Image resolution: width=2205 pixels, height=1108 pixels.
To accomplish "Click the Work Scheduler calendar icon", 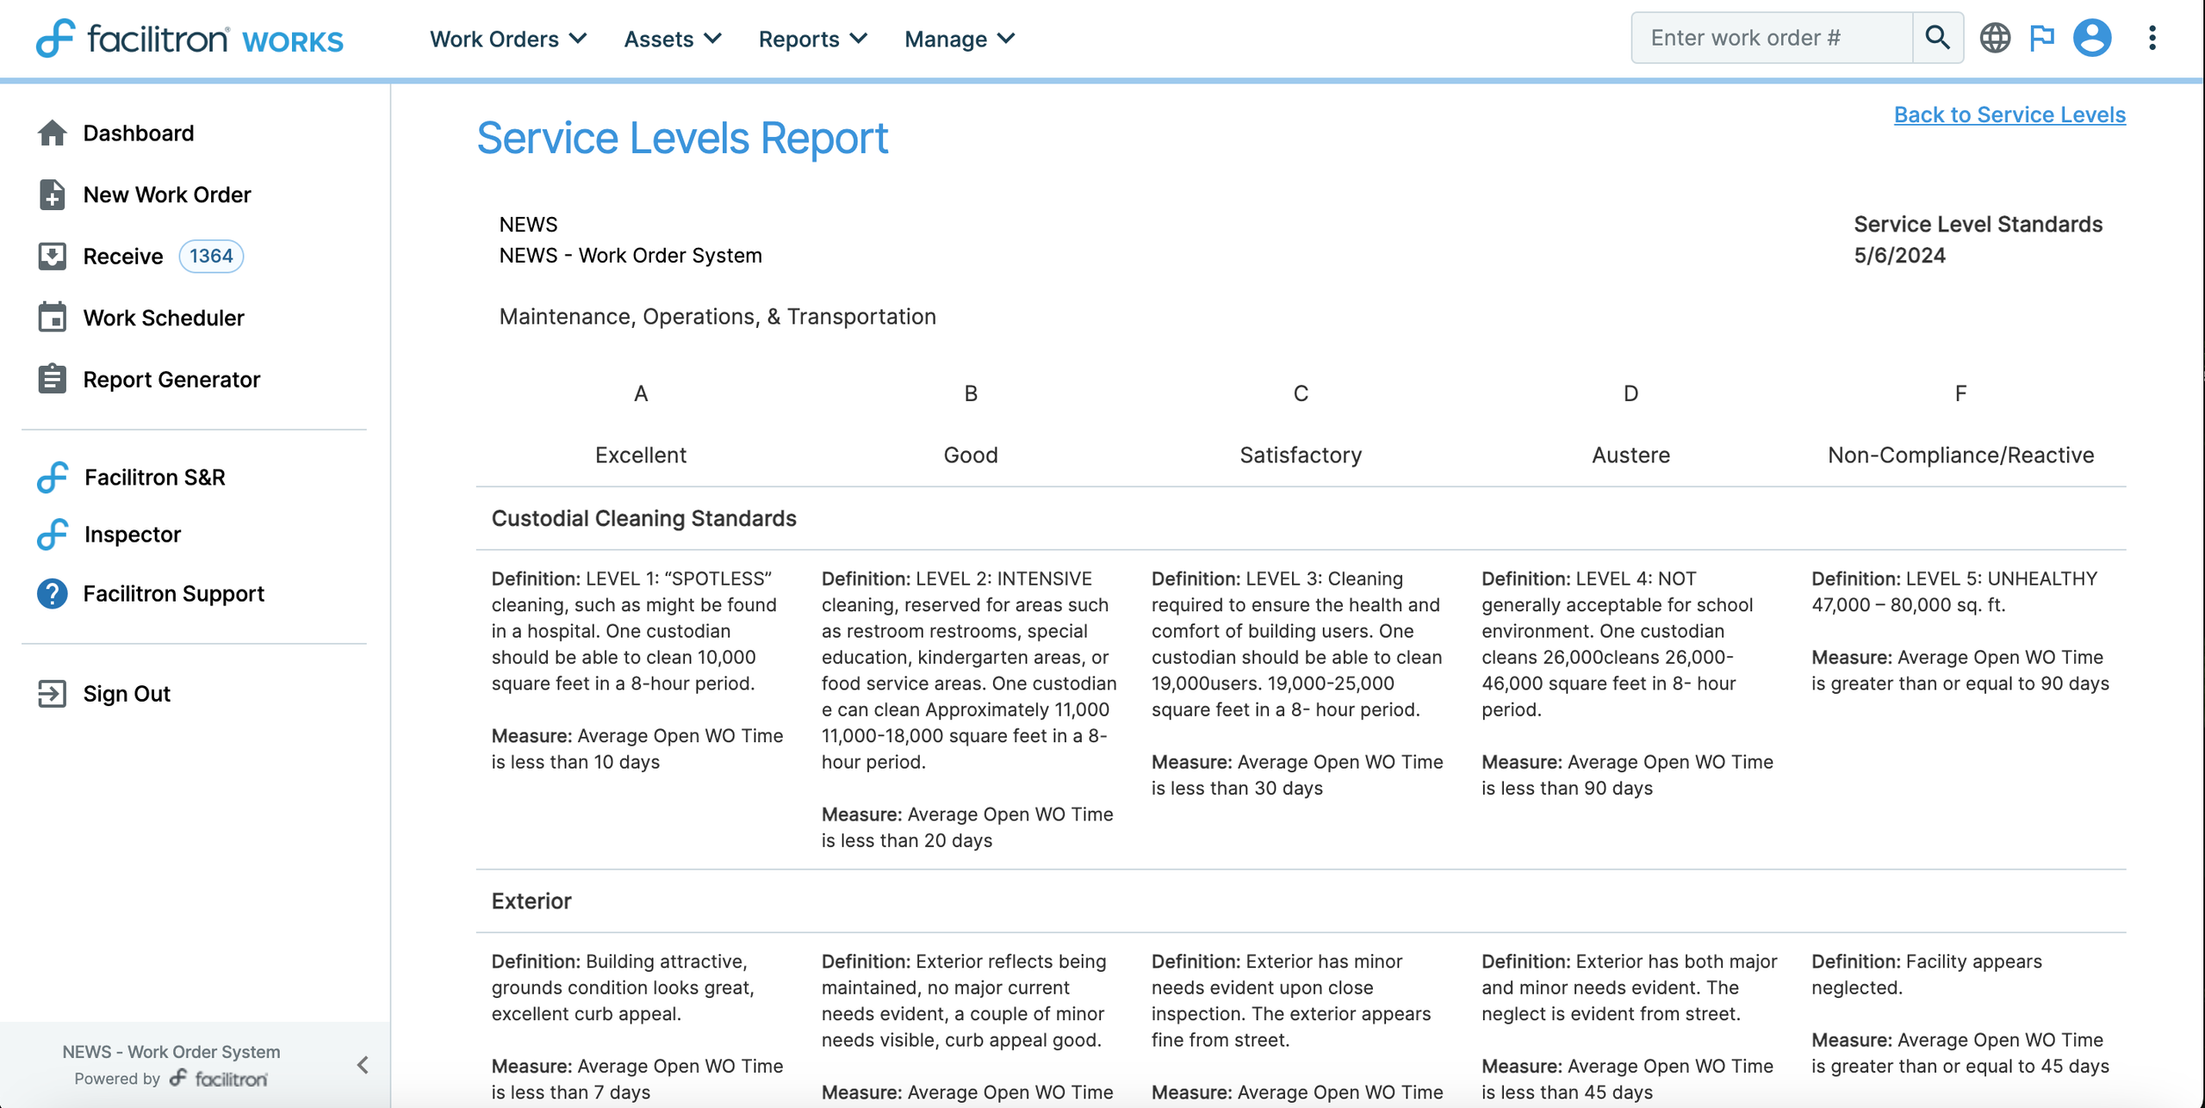I will point(52,318).
